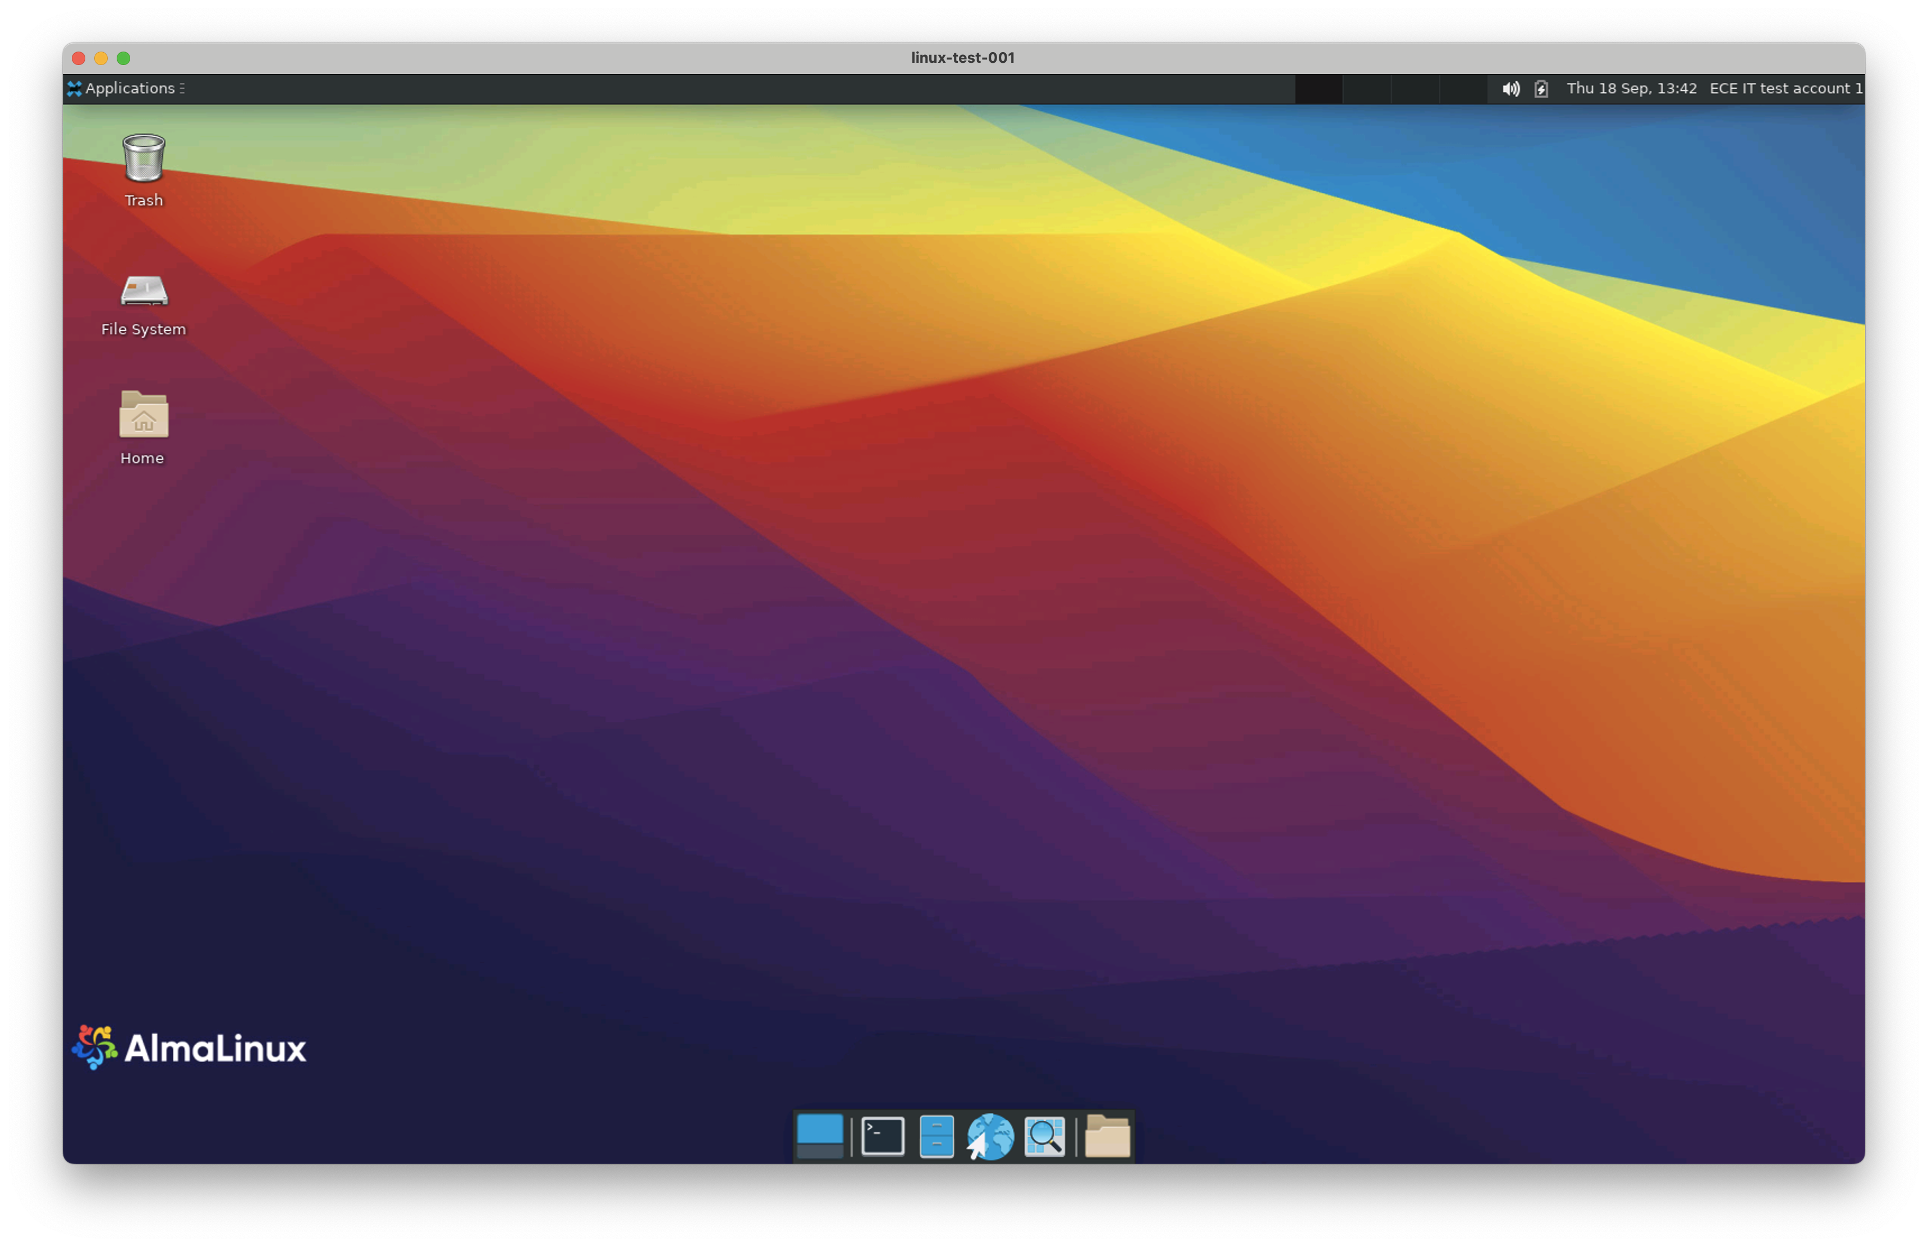Launch the Terminal emulator from the dock
The height and width of the screenshot is (1247, 1928).
[x=882, y=1135]
